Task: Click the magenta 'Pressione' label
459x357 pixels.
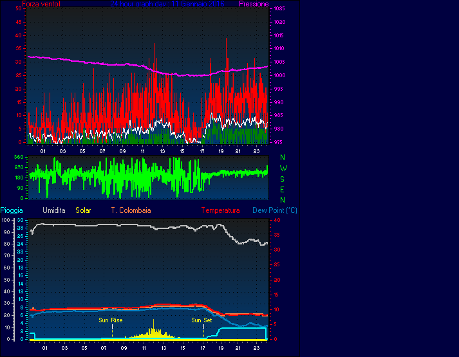Action: (254, 4)
